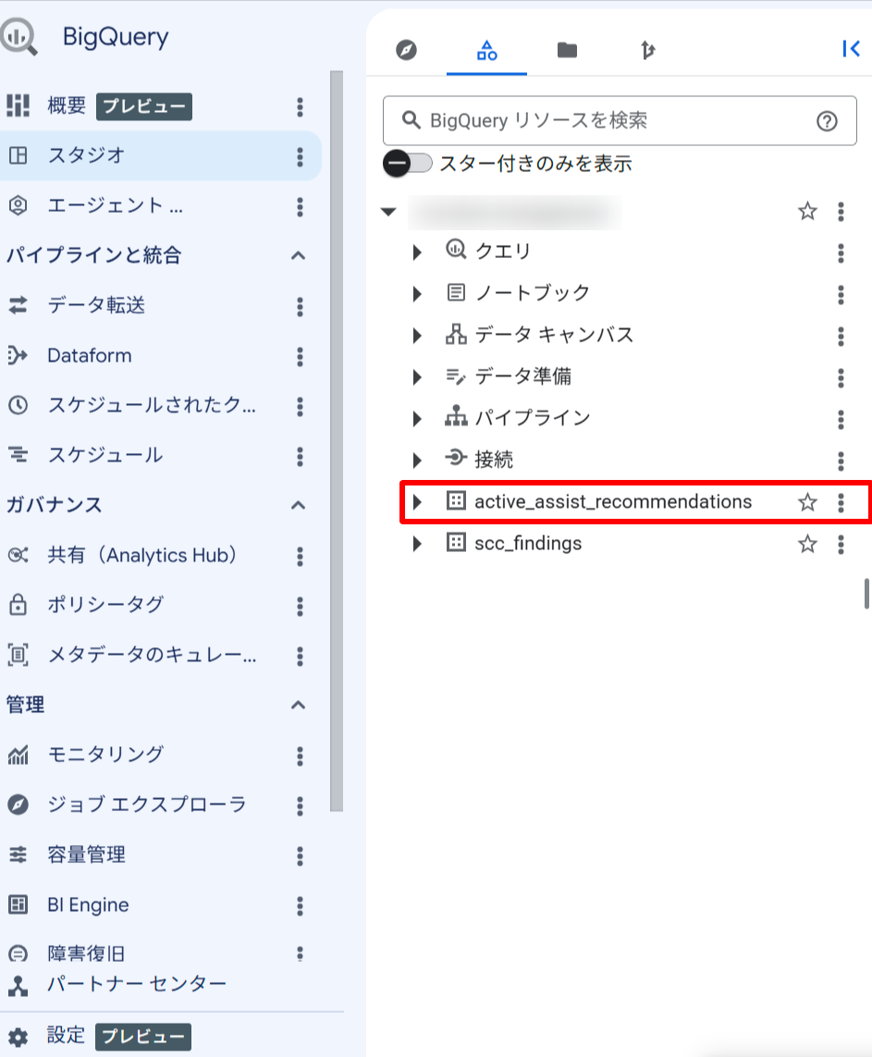
Task: Open more options next to データ転送
Action: coord(300,307)
